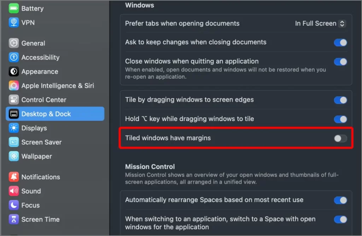Select Desktop & Dock in the sidebar

55,114
